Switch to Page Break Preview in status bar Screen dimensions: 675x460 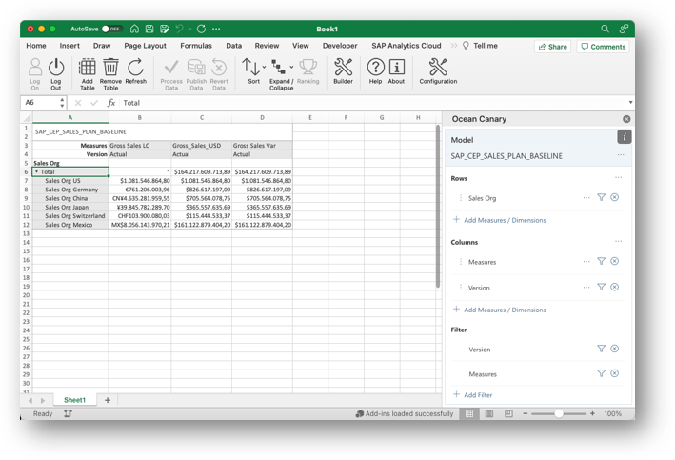point(508,413)
